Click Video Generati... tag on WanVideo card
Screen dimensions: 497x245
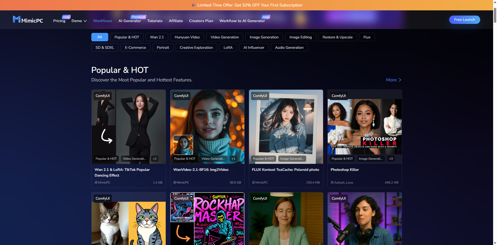[213, 159]
